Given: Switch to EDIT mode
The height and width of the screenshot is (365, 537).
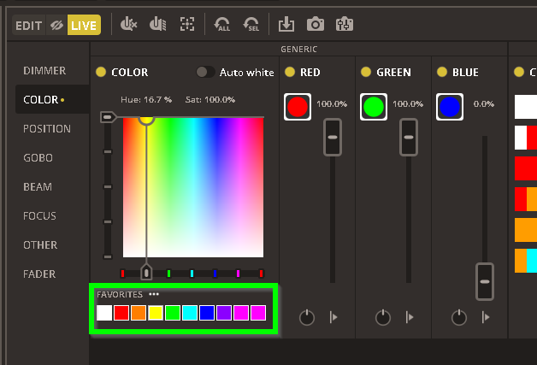Looking at the screenshot, I should [x=29, y=26].
